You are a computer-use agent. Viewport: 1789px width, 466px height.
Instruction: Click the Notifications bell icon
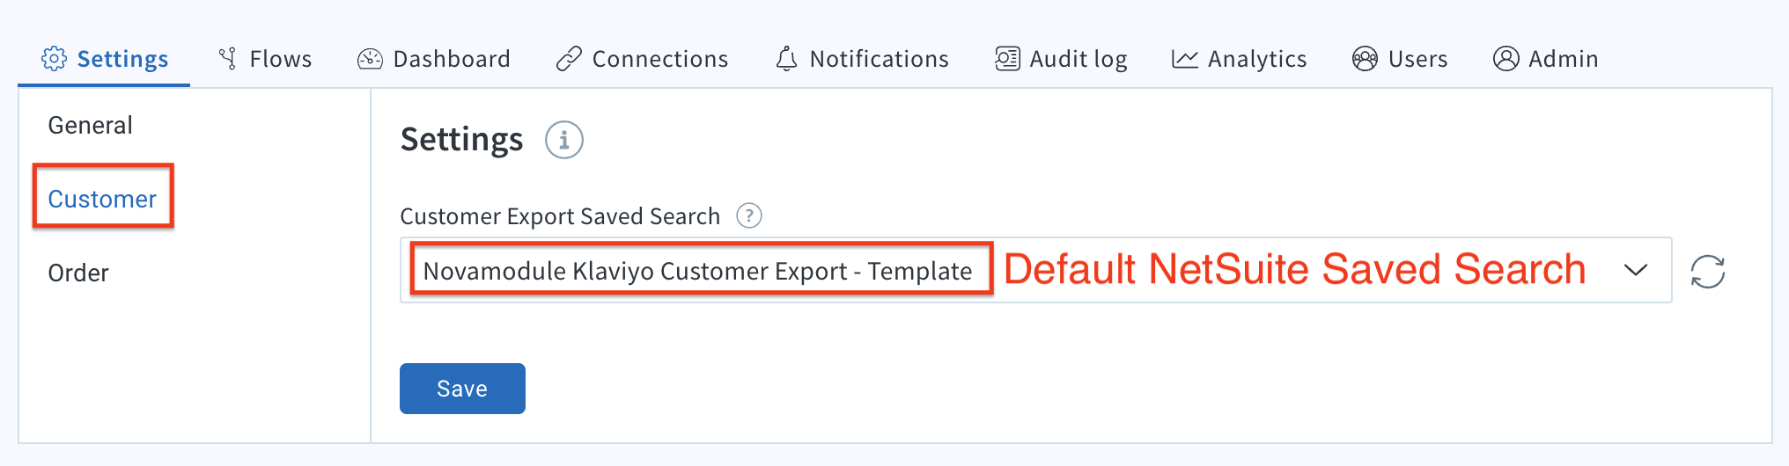786,59
